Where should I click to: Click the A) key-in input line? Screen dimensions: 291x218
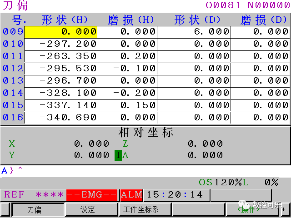tap(145, 171)
